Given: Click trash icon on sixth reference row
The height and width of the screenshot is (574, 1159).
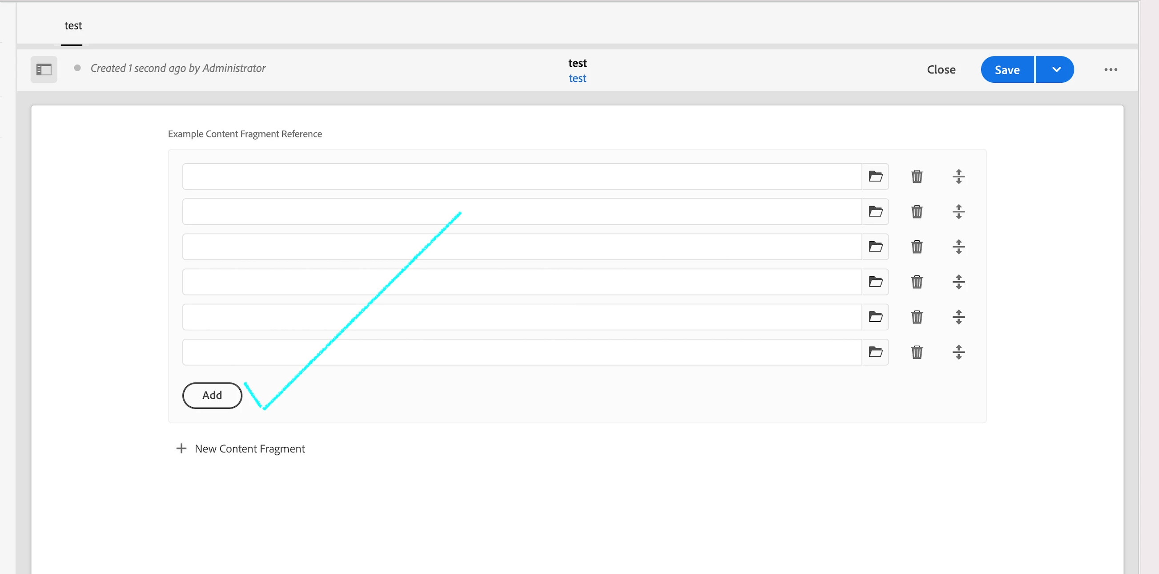Looking at the screenshot, I should tap(917, 352).
